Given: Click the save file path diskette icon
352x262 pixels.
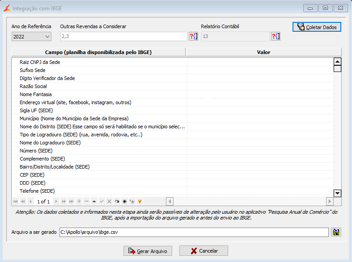Looking at the screenshot, I should (x=336, y=232).
